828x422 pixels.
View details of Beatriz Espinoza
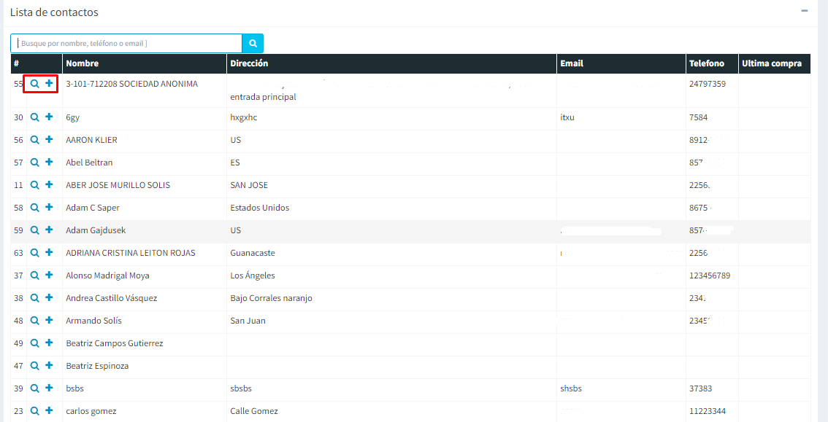click(34, 366)
